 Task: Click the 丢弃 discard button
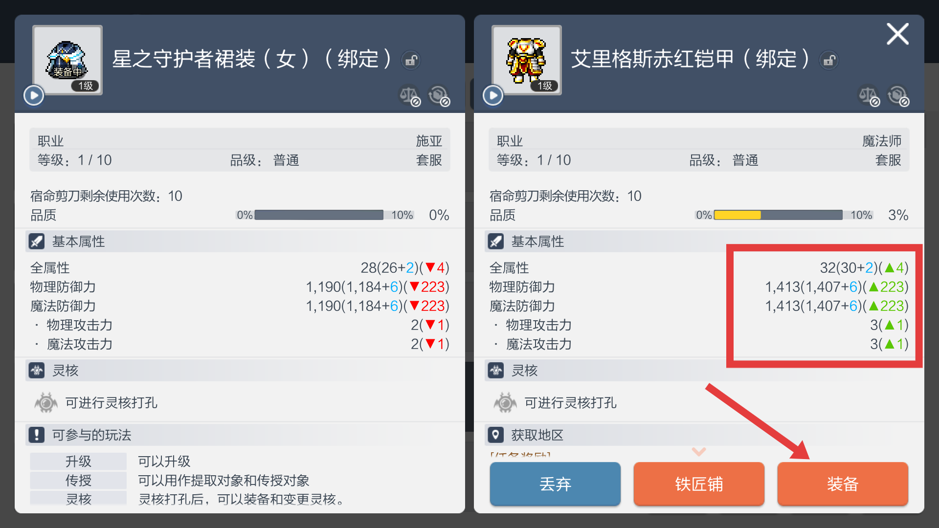555,484
